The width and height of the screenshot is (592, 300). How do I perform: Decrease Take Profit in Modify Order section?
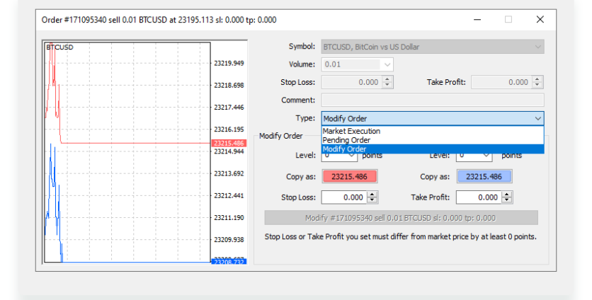click(506, 201)
